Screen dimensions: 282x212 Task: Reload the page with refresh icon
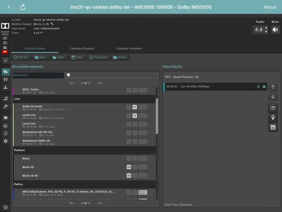pos(23,7)
